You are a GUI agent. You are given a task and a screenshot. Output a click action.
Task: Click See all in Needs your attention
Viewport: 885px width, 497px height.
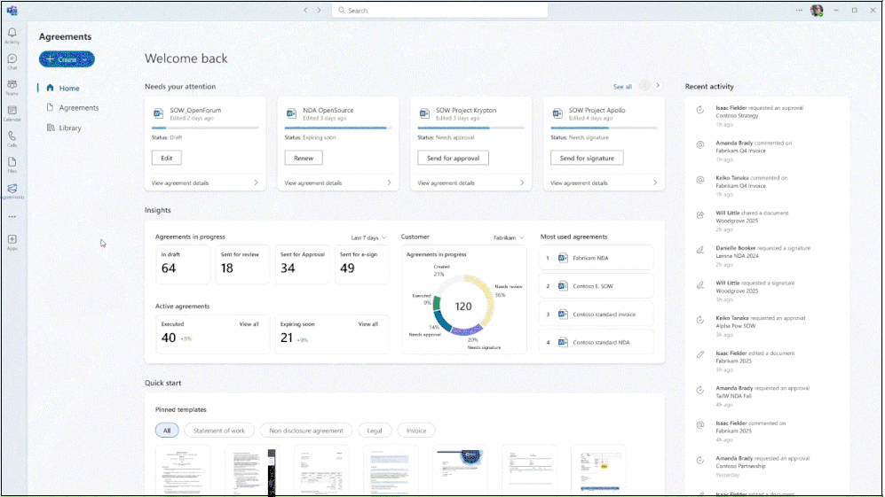click(622, 87)
